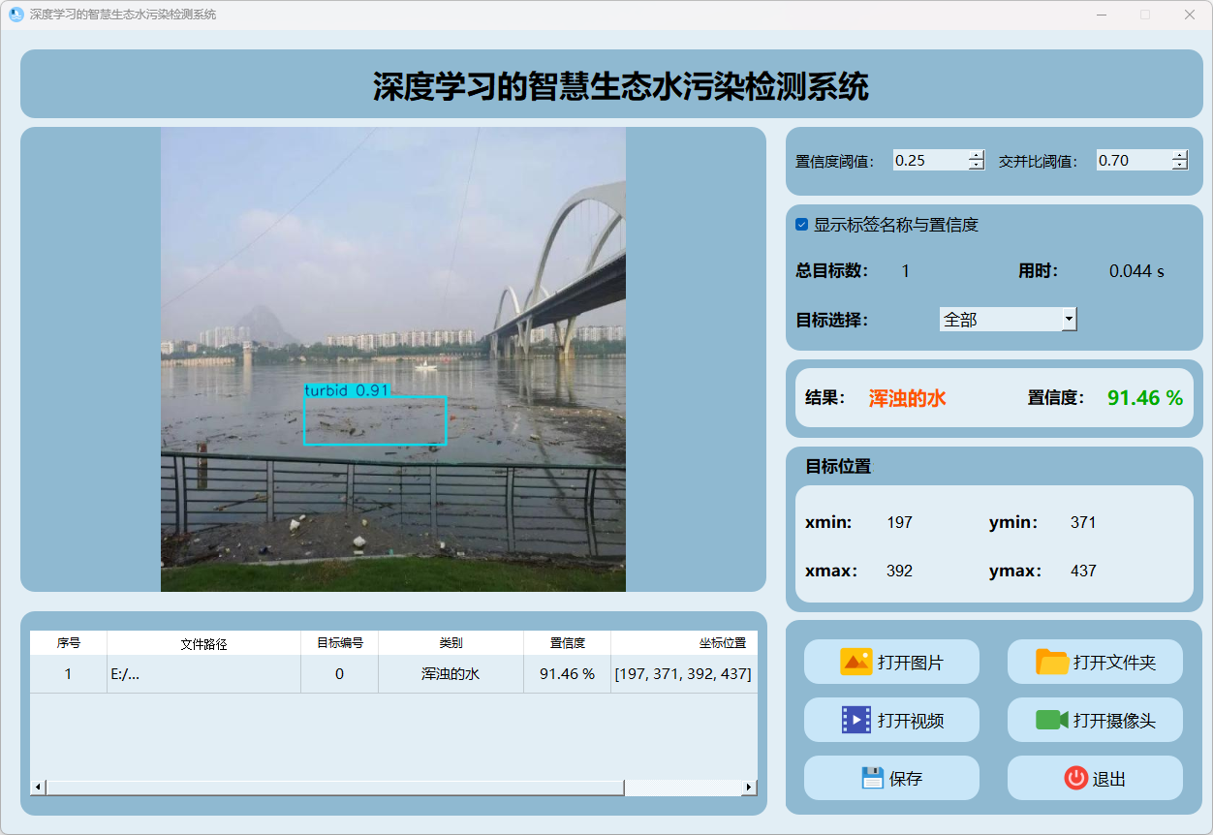Open the 目标选择 dropdown showing 全部

pyautogui.click(x=1008, y=319)
